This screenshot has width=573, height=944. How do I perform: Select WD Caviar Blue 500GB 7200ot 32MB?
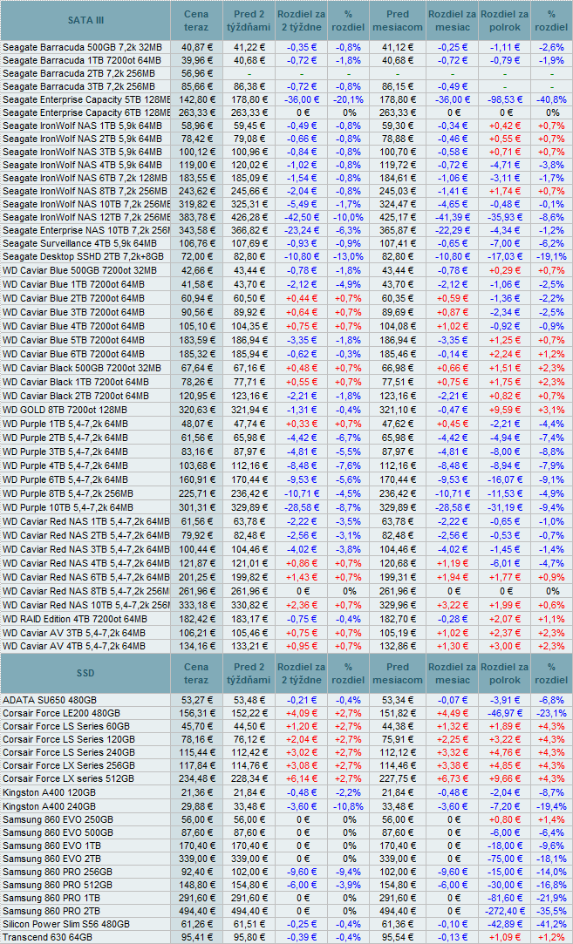(x=79, y=271)
